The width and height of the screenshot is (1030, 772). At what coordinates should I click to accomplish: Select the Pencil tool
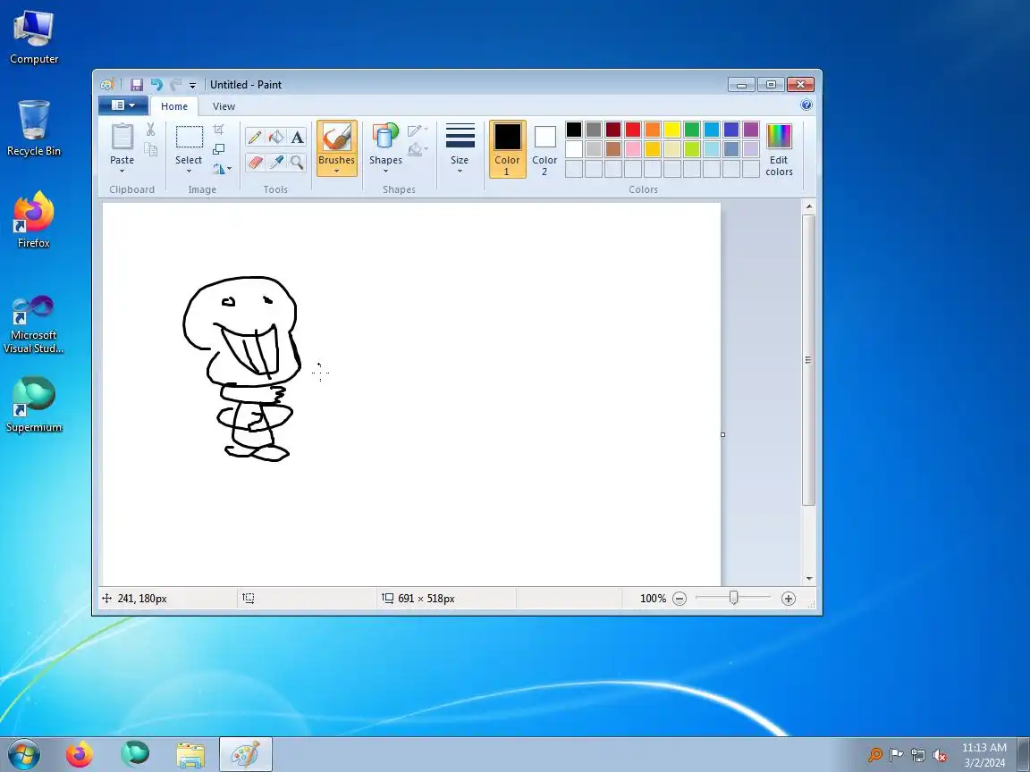pos(255,138)
